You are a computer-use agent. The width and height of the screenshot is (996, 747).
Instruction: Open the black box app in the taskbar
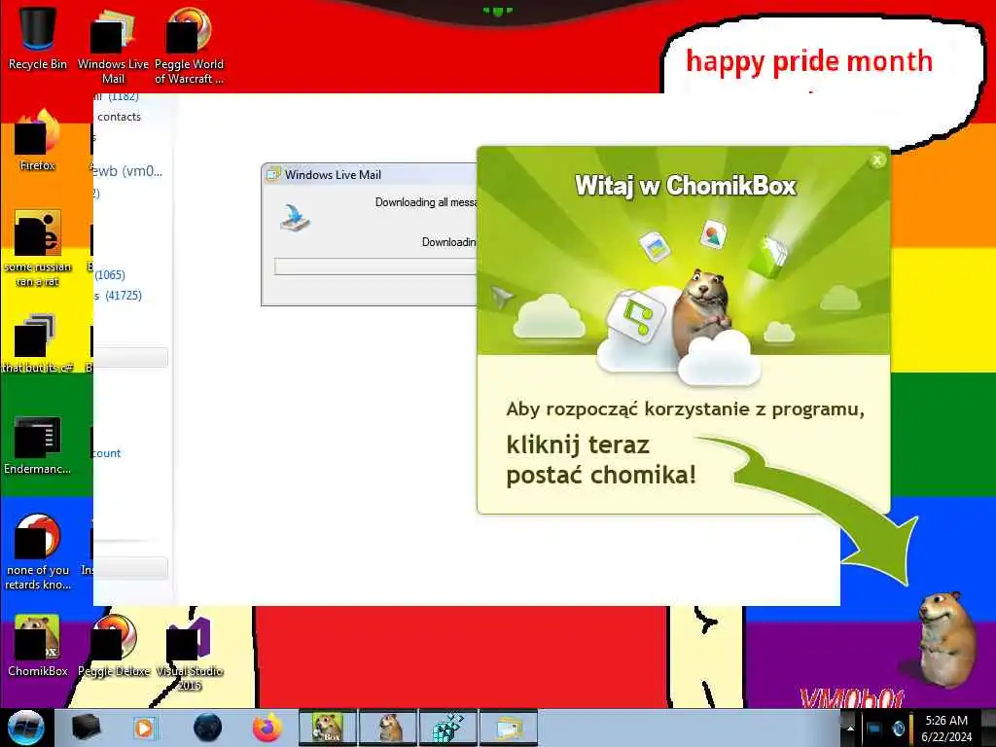click(x=86, y=728)
